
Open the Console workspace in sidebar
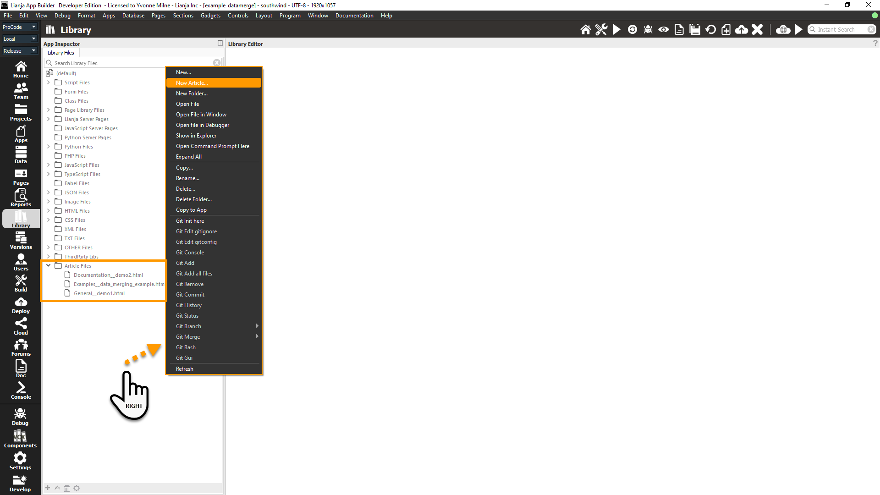[21, 390]
